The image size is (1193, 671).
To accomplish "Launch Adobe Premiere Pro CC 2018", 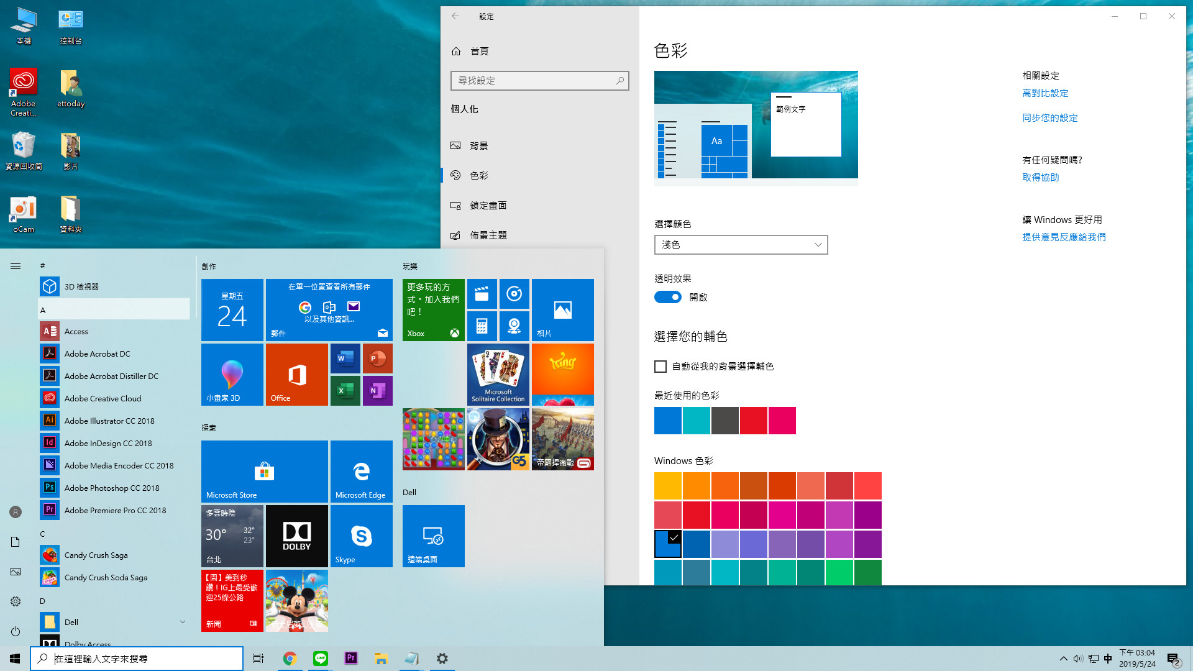I will (x=115, y=509).
